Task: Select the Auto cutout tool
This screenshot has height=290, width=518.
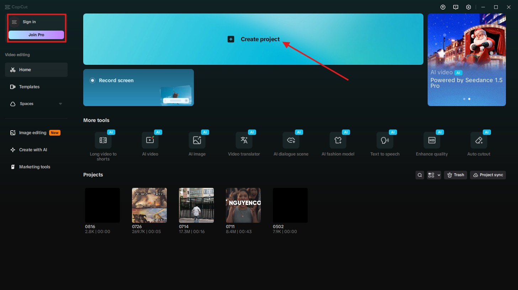Action: pos(479,140)
